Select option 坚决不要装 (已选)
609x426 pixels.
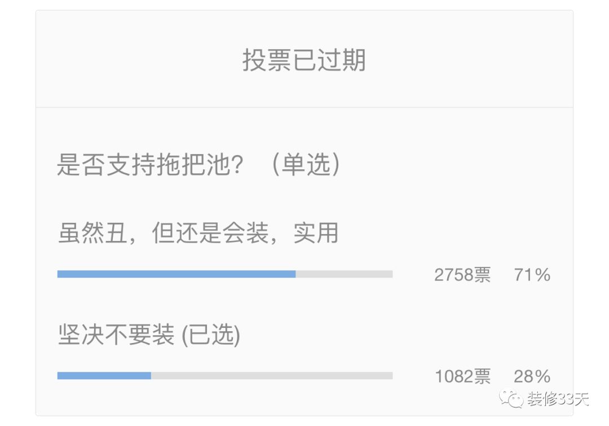[x=149, y=335]
